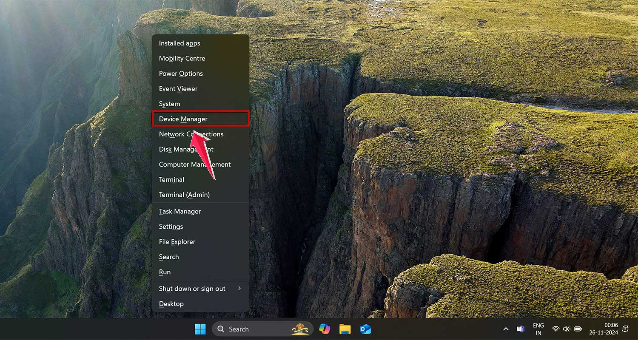Open the Run dialog entry

click(165, 272)
